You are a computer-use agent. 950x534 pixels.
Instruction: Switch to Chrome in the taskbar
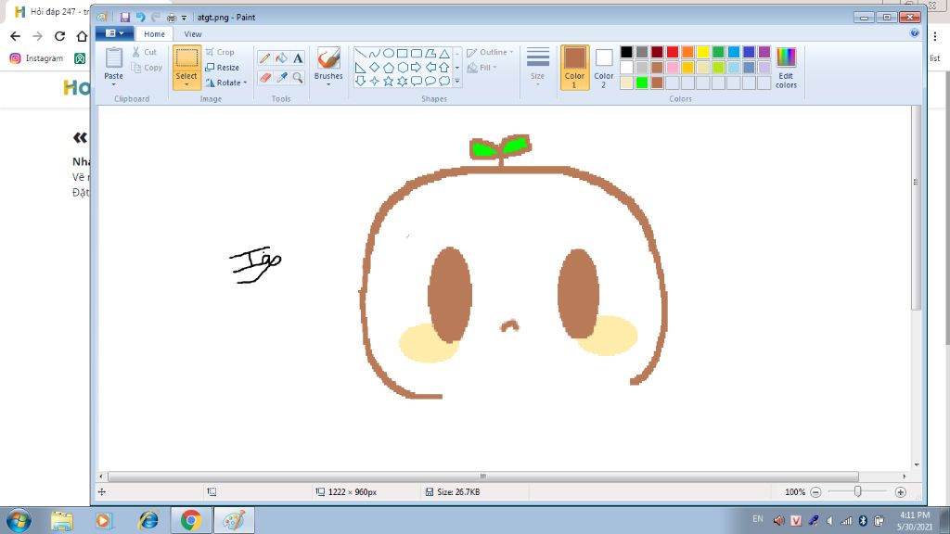pos(191,520)
